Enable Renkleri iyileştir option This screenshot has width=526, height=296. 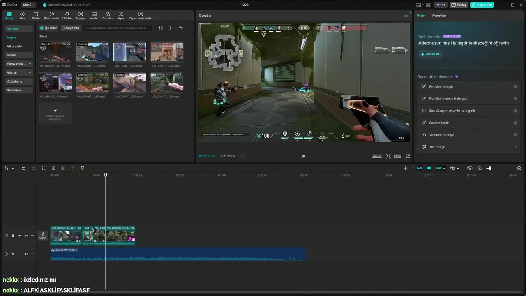point(515,87)
